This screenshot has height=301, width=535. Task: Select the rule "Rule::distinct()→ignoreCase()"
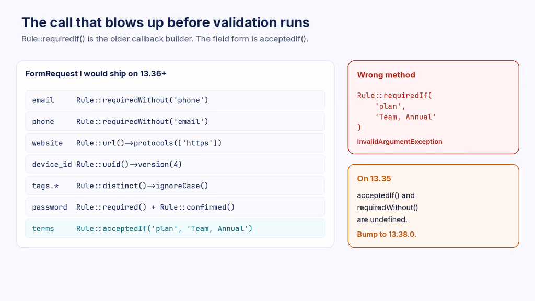click(x=142, y=186)
